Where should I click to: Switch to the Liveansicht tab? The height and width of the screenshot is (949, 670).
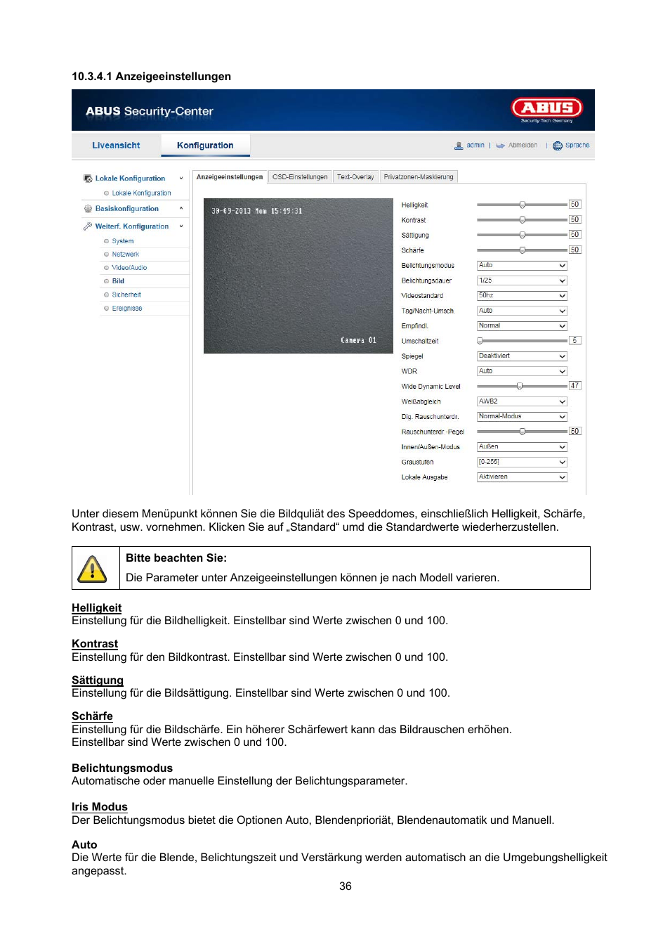[116, 146]
